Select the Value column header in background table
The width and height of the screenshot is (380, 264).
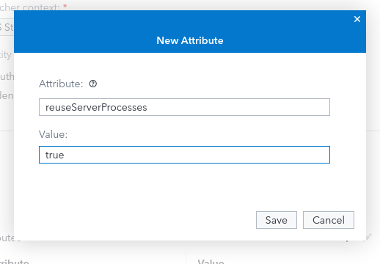pyautogui.click(x=211, y=262)
